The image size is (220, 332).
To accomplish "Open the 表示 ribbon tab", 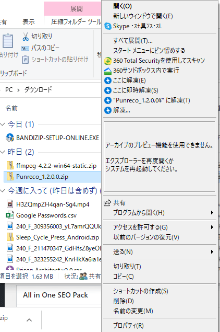I will click(x=29, y=22).
